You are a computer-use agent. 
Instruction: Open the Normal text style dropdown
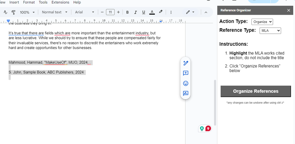click(x=54, y=12)
